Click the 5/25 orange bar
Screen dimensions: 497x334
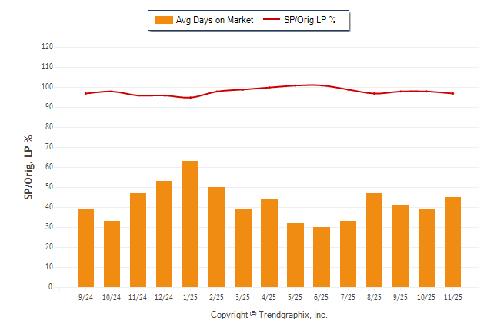(x=295, y=255)
